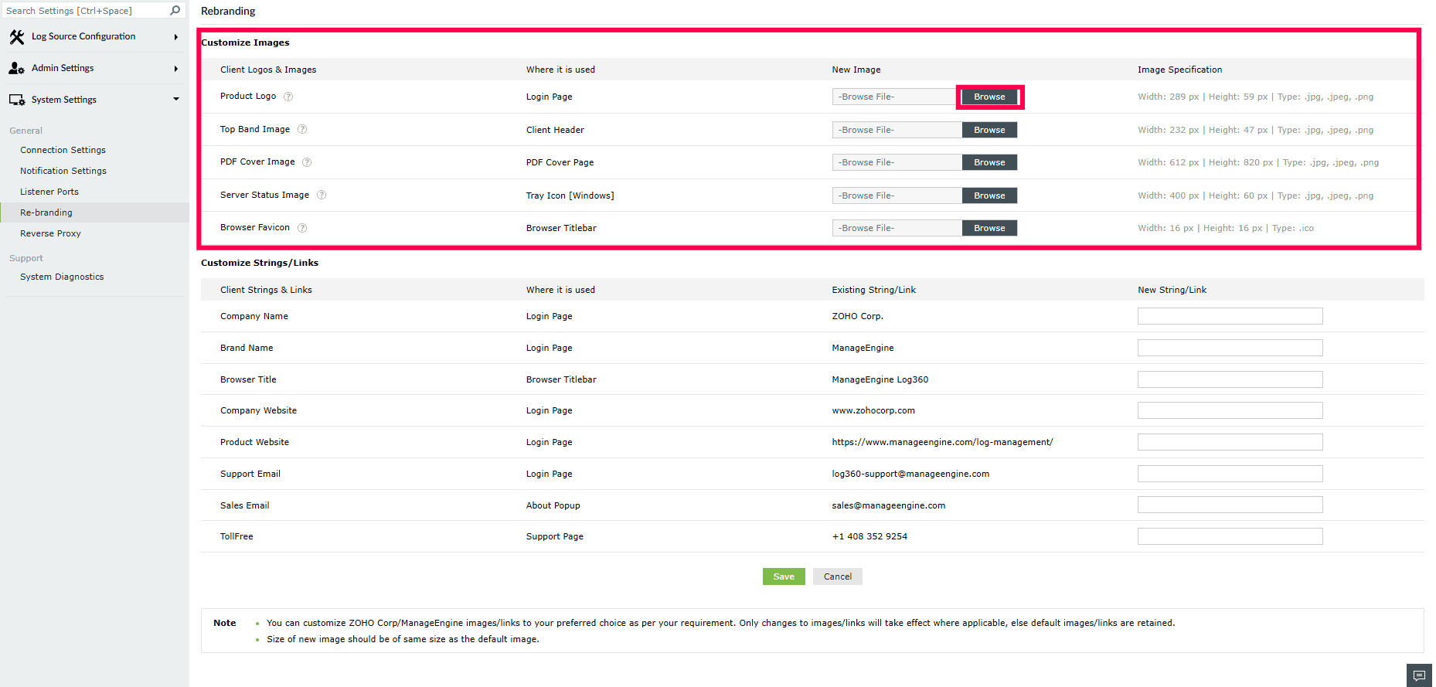Click the Company Website new link field
The image size is (1436, 687).
pos(1230,410)
